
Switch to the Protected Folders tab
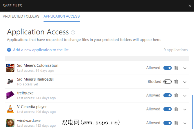(x=21, y=16)
